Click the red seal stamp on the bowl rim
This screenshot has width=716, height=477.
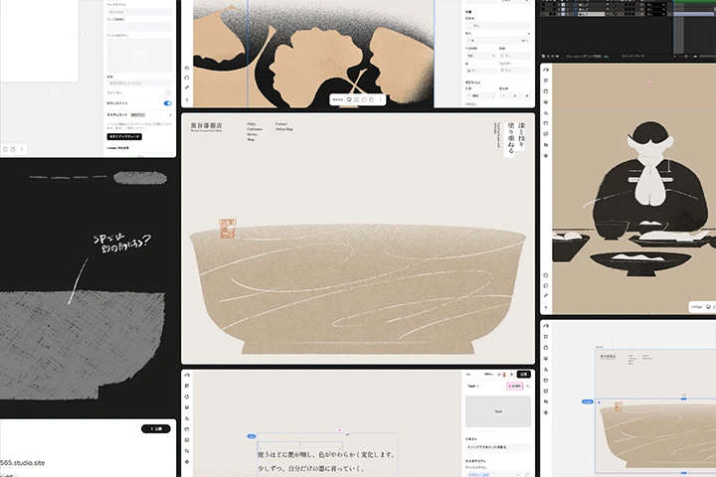pyautogui.click(x=228, y=229)
